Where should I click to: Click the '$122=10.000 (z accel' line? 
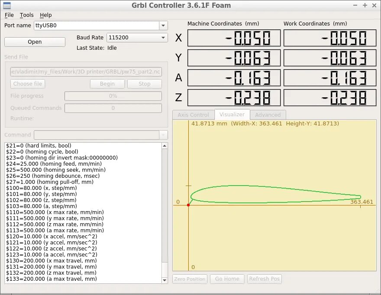(51, 249)
